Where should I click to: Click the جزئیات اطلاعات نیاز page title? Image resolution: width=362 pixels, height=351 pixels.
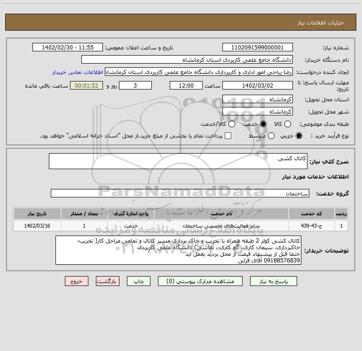pyautogui.click(x=320, y=23)
